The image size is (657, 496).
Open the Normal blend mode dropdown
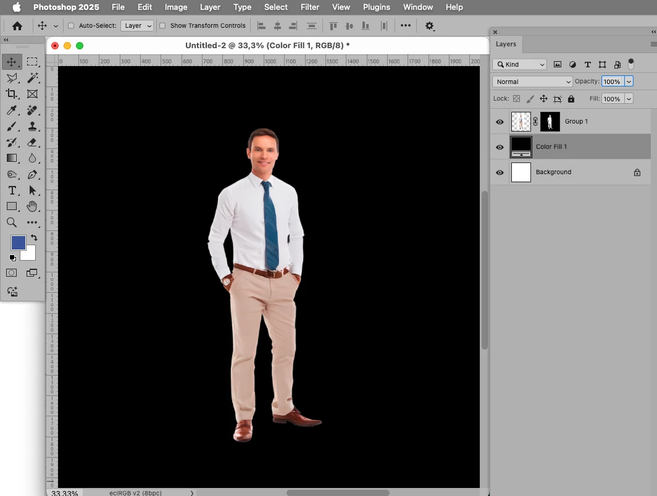click(532, 82)
